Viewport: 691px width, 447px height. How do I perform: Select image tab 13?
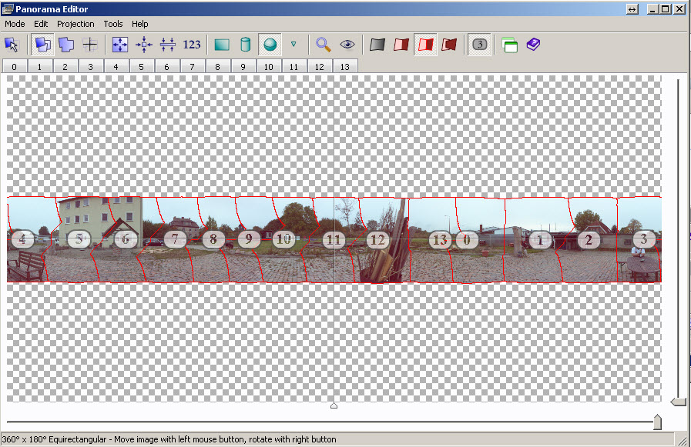[x=344, y=67]
